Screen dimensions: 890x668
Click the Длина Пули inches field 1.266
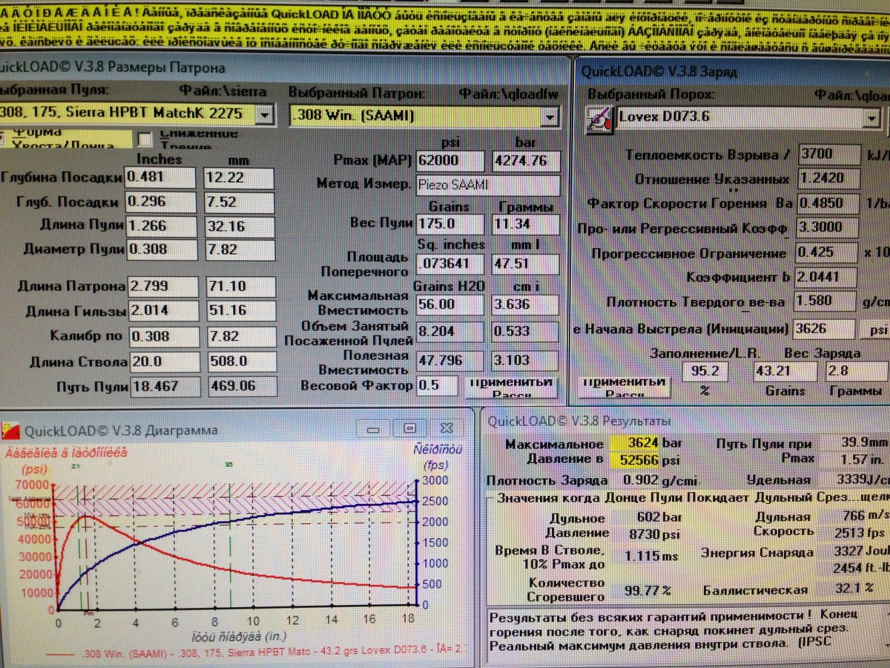coord(161,226)
